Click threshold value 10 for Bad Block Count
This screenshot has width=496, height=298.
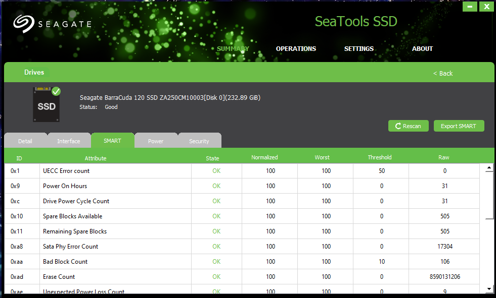(x=382, y=261)
